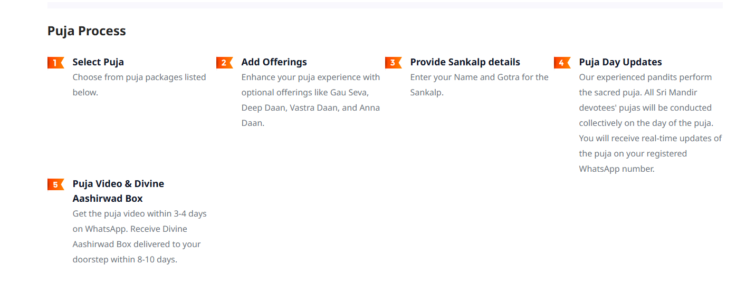Click the orange step 4 badge

pos(562,63)
